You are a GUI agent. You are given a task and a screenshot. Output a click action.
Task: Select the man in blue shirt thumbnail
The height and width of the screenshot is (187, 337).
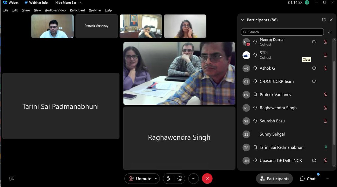pos(53,26)
